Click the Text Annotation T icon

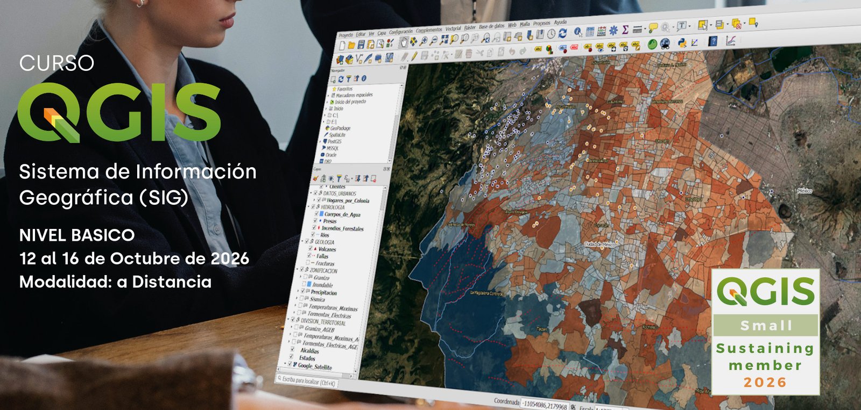click(x=681, y=26)
